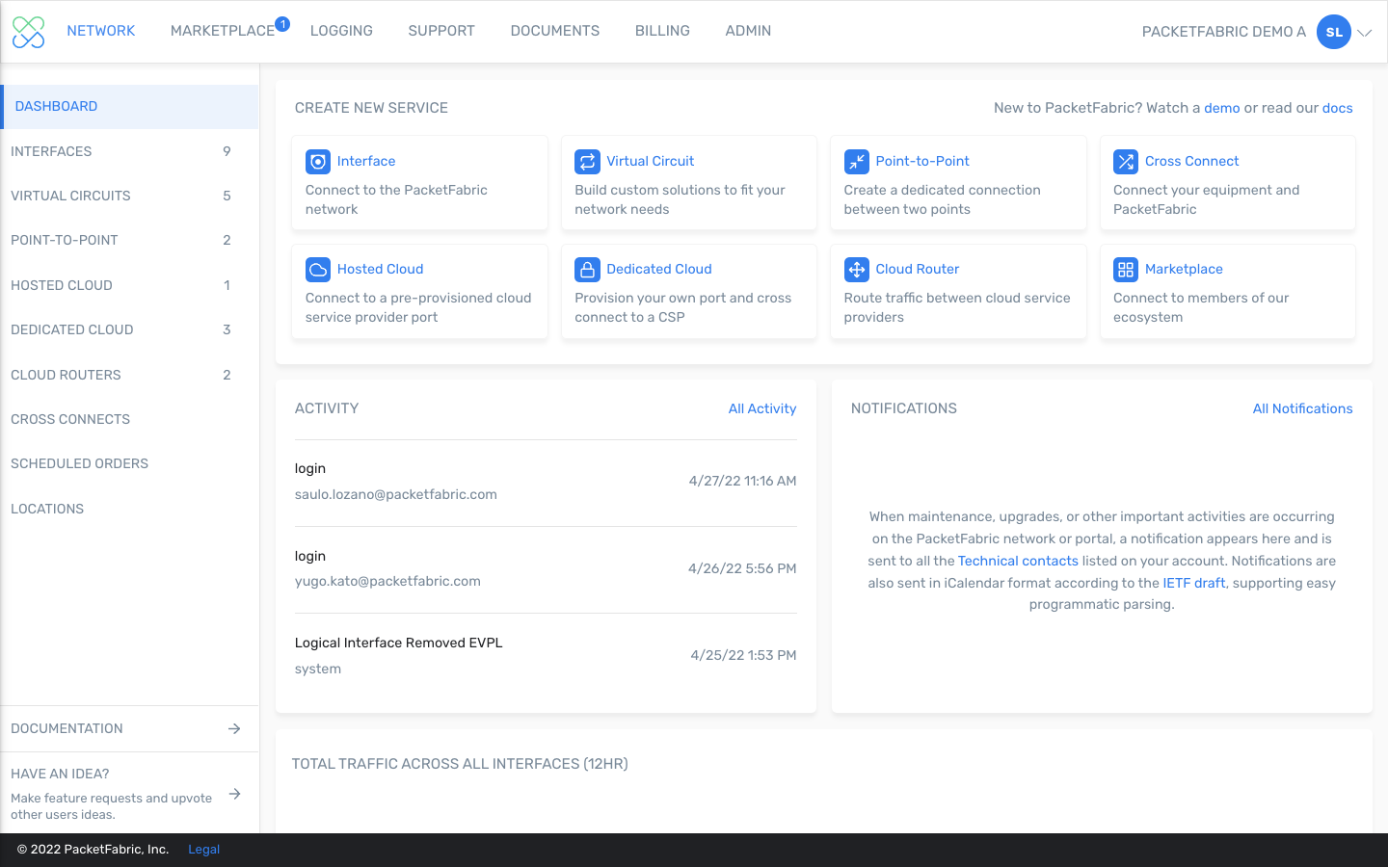Click the Cloud Router icon
The height and width of the screenshot is (867, 1388).
(856, 270)
